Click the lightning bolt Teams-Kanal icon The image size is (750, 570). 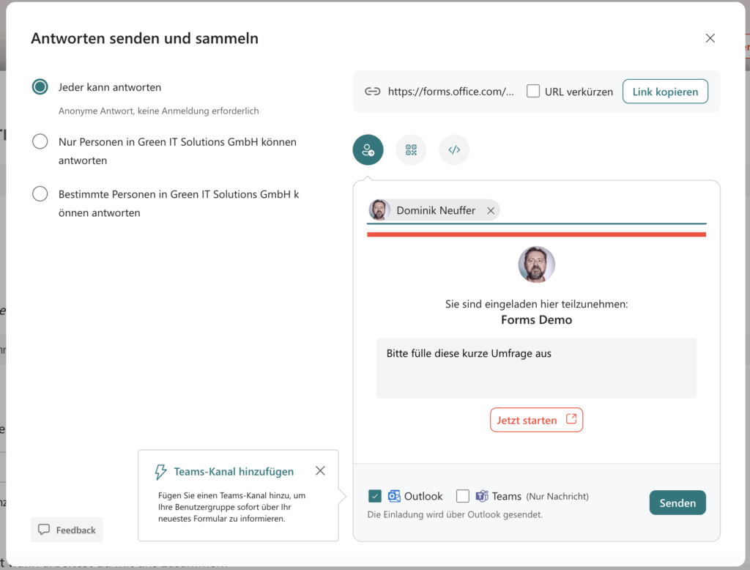[160, 472]
